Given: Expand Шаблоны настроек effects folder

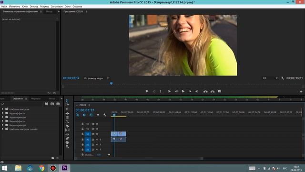Looking at the screenshot, I should tap(3, 109).
